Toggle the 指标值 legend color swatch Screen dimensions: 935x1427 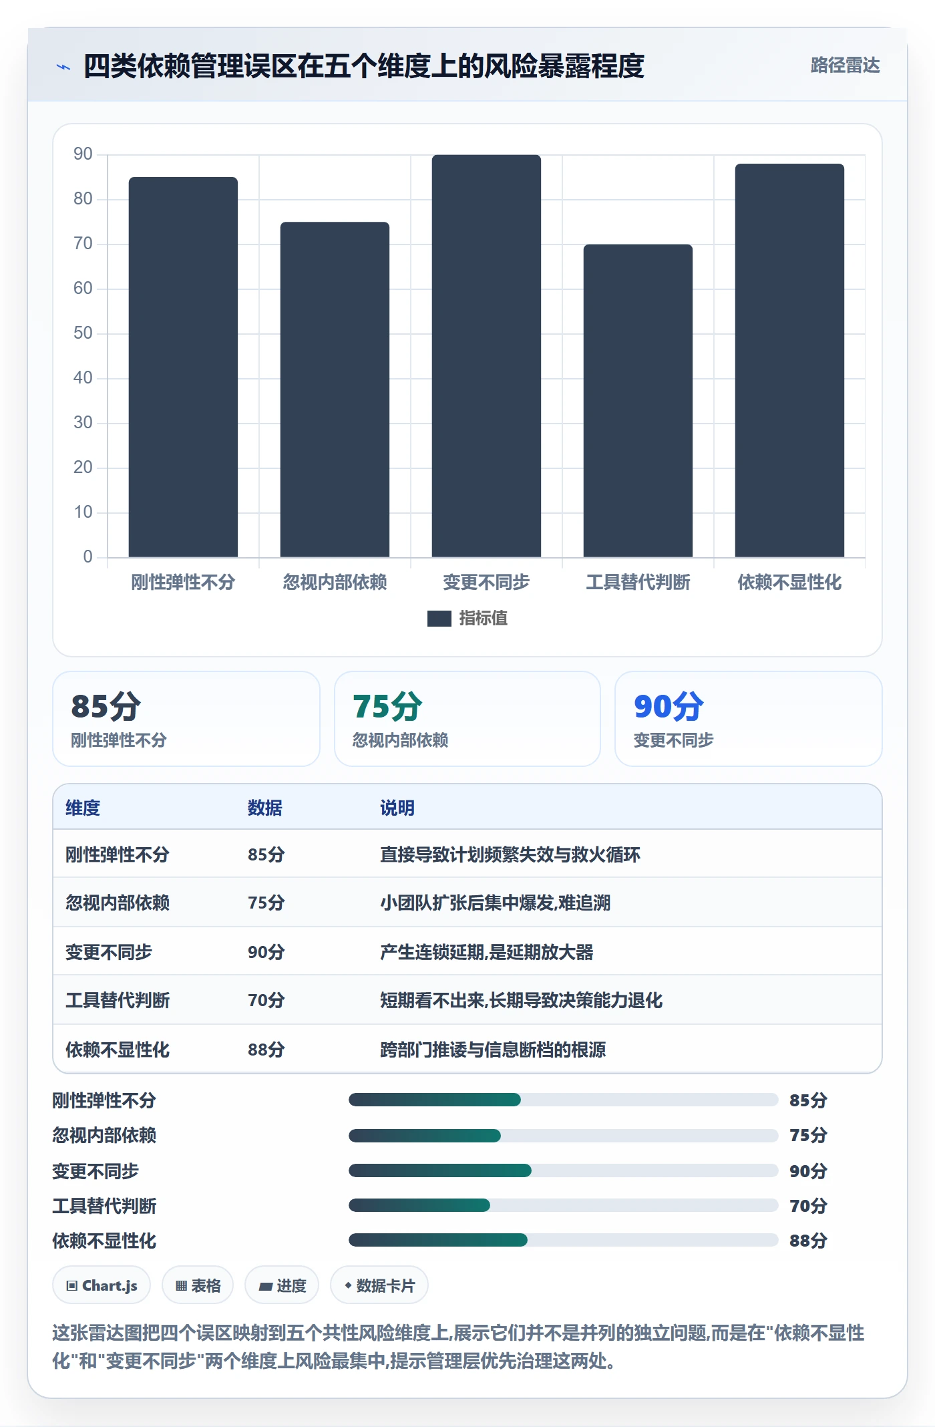tap(439, 619)
